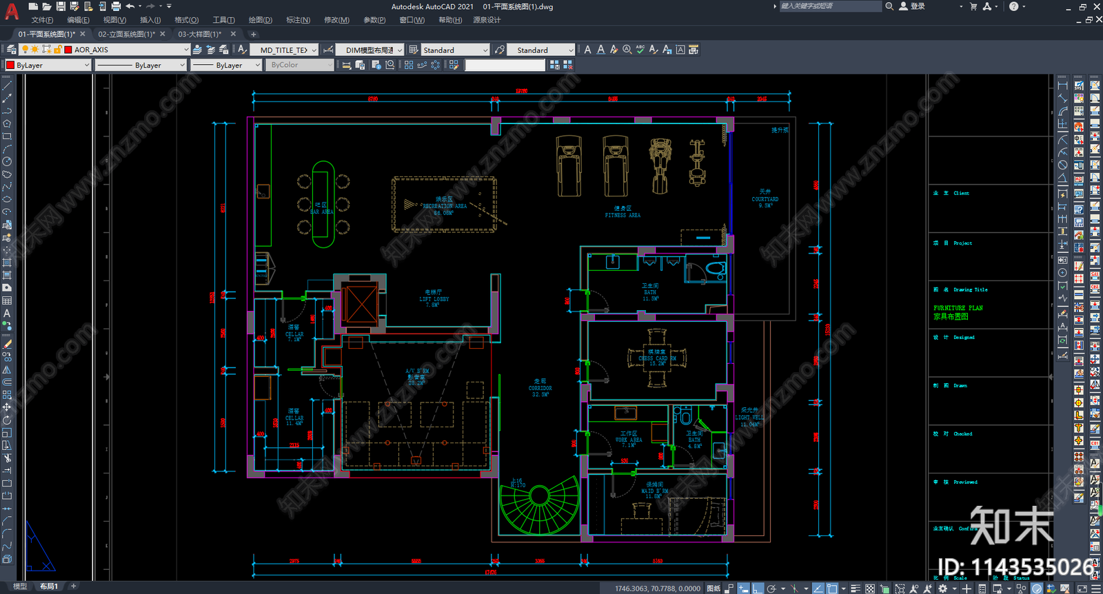Open the 源泉设计 menu
Screen dimensions: 1103x594
pos(487,20)
